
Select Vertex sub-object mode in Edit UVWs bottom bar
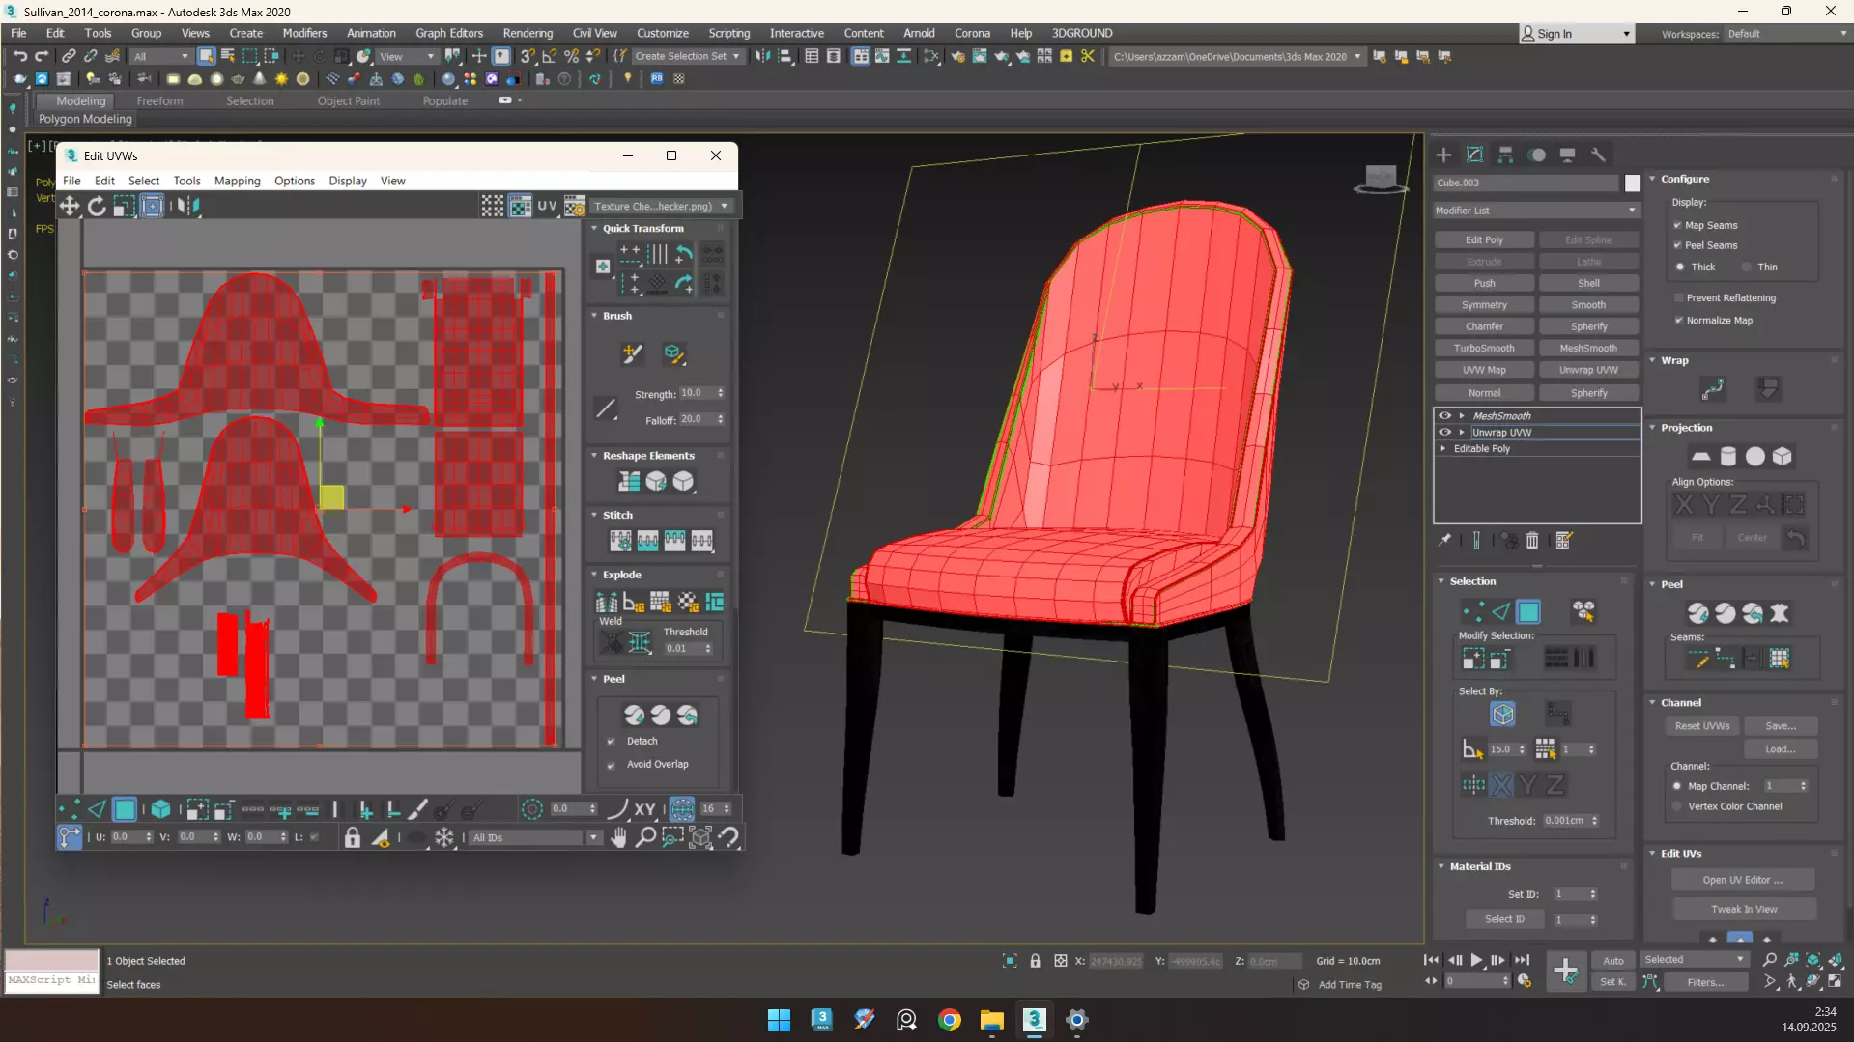(69, 809)
